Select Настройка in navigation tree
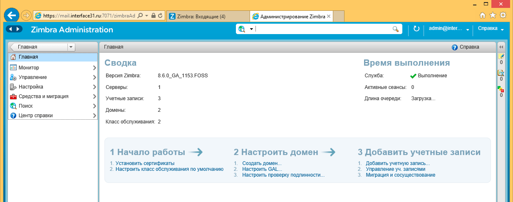This screenshot has height=202, width=513. coord(52,87)
